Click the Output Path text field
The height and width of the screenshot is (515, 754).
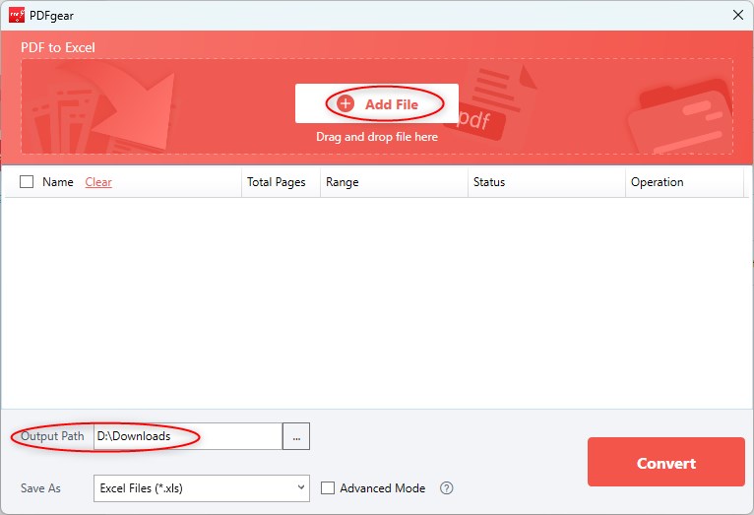[x=188, y=436]
